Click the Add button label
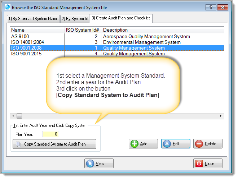 (144, 144)
